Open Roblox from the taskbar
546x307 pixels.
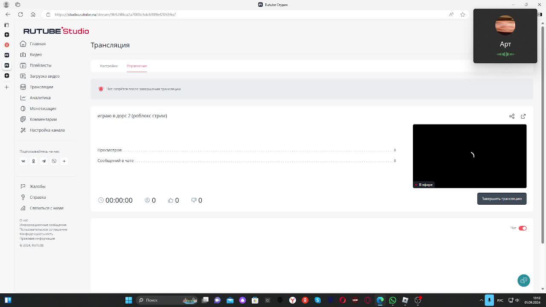[x=405, y=300]
